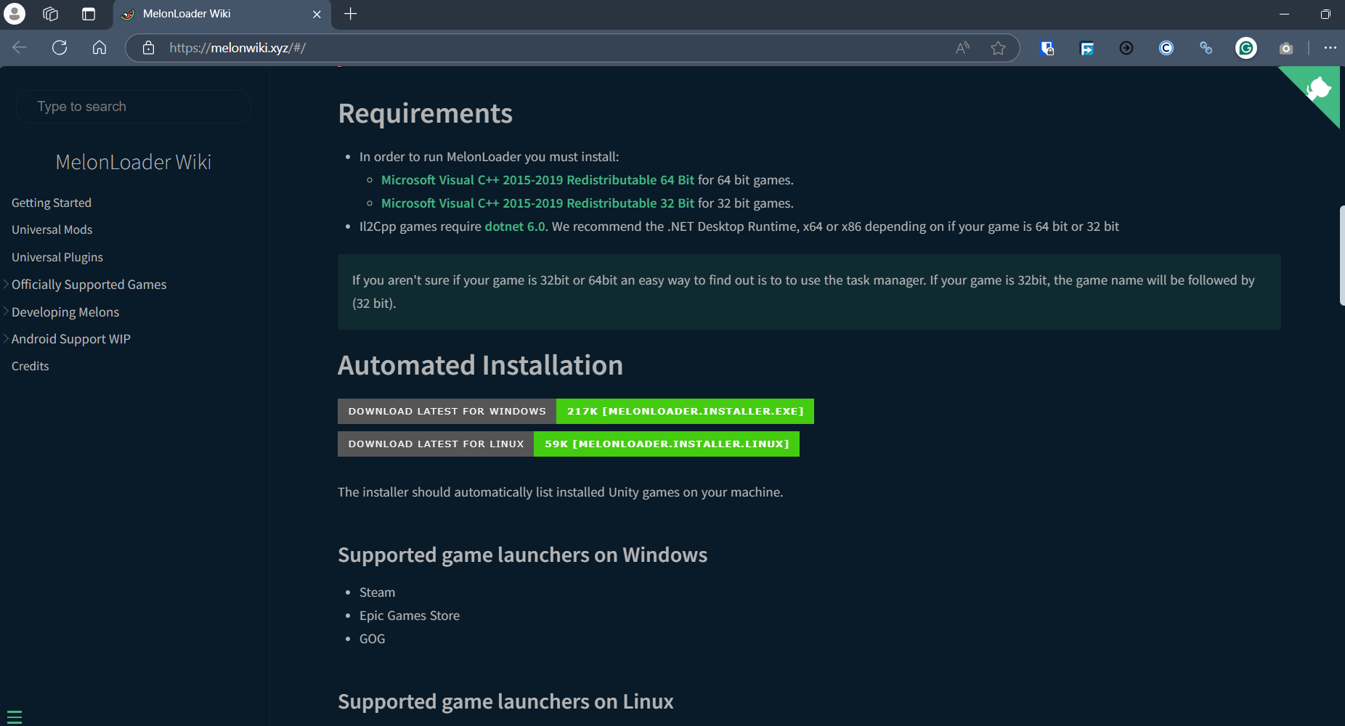Click the camera screenshot extension icon
1345x726 pixels.
(1285, 48)
